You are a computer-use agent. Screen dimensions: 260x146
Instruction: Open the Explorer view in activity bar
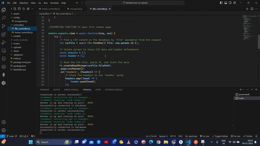coord(4,10)
